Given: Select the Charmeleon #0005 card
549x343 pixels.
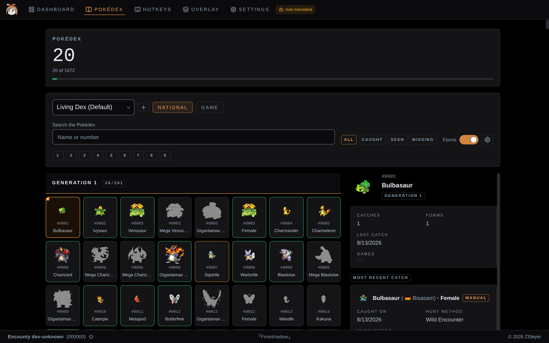Looking at the screenshot, I should [x=324, y=217].
